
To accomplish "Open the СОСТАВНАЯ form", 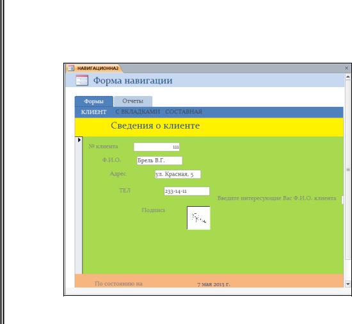I will tap(184, 111).
